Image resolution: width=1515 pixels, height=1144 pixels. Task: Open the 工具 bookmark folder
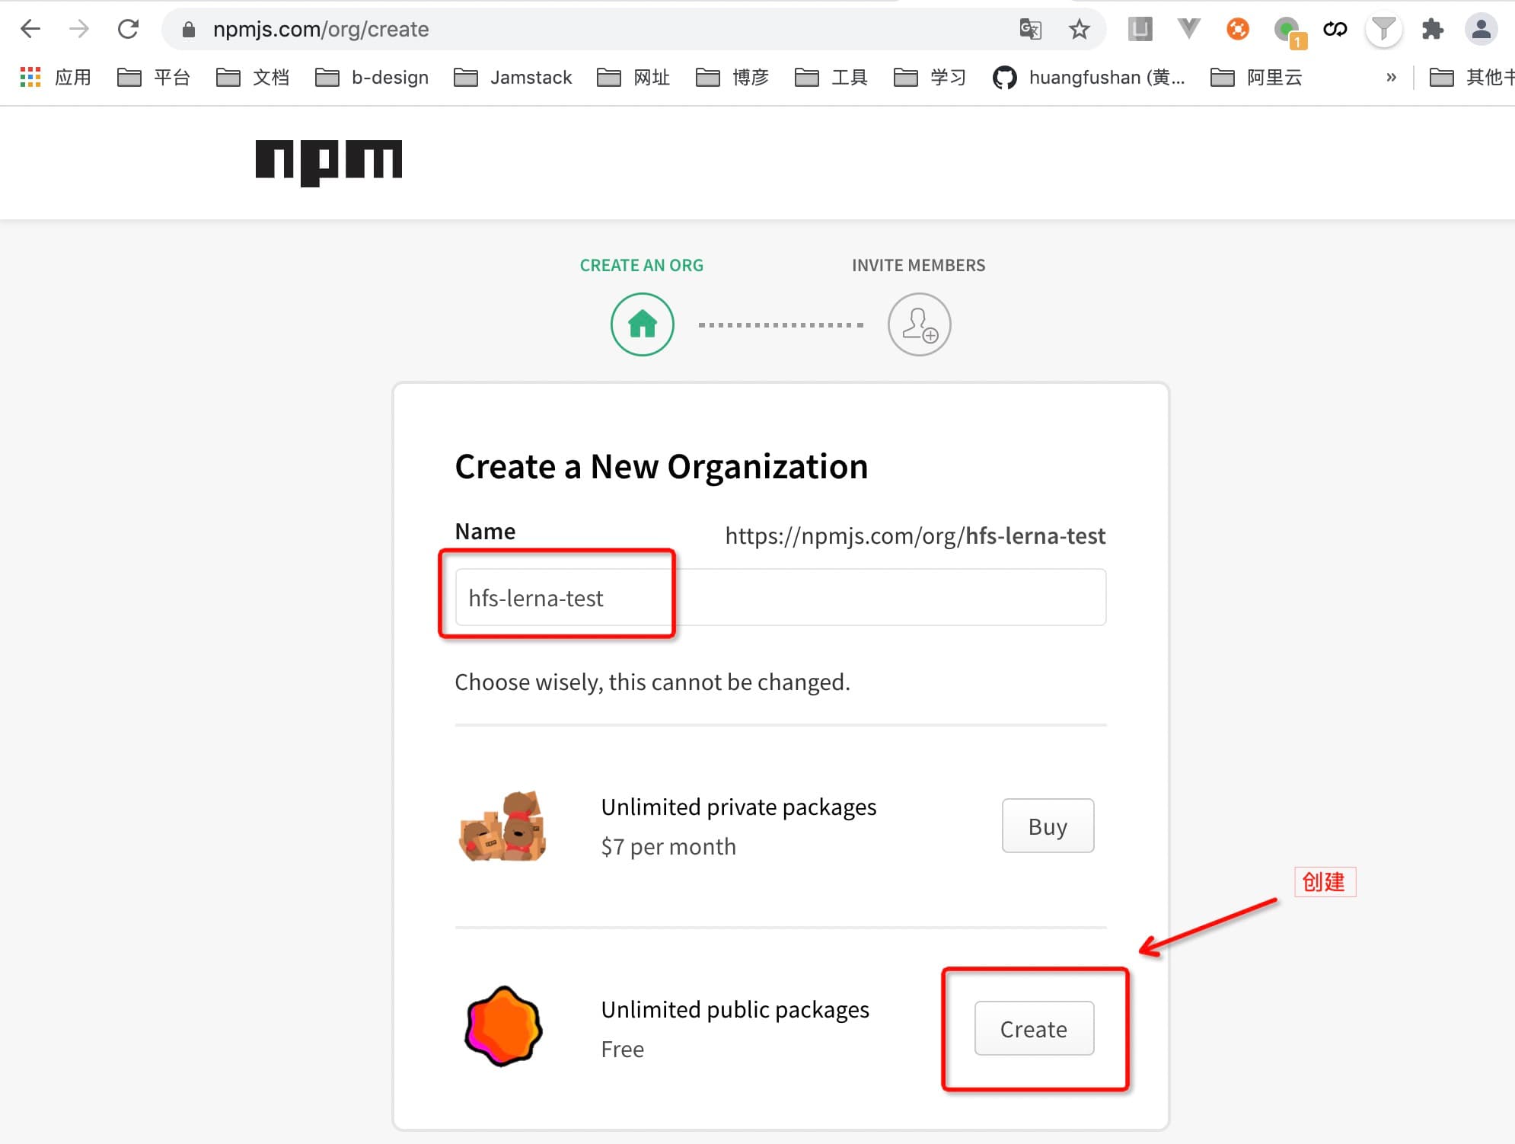(x=831, y=77)
